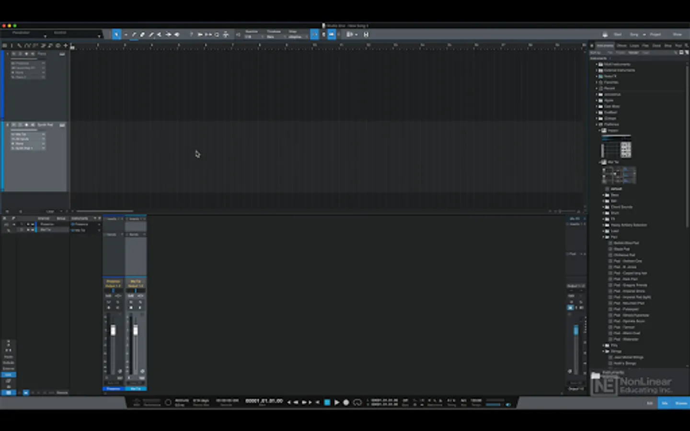Toggle the Browse panel button
The width and height of the screenshot is (690, 431).
(x=681, y=403)
